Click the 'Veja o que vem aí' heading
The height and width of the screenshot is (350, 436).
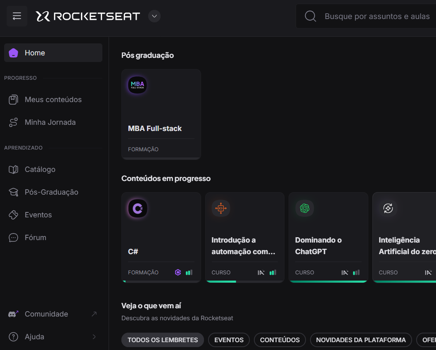pyautogui.click(x=151, y=306)
